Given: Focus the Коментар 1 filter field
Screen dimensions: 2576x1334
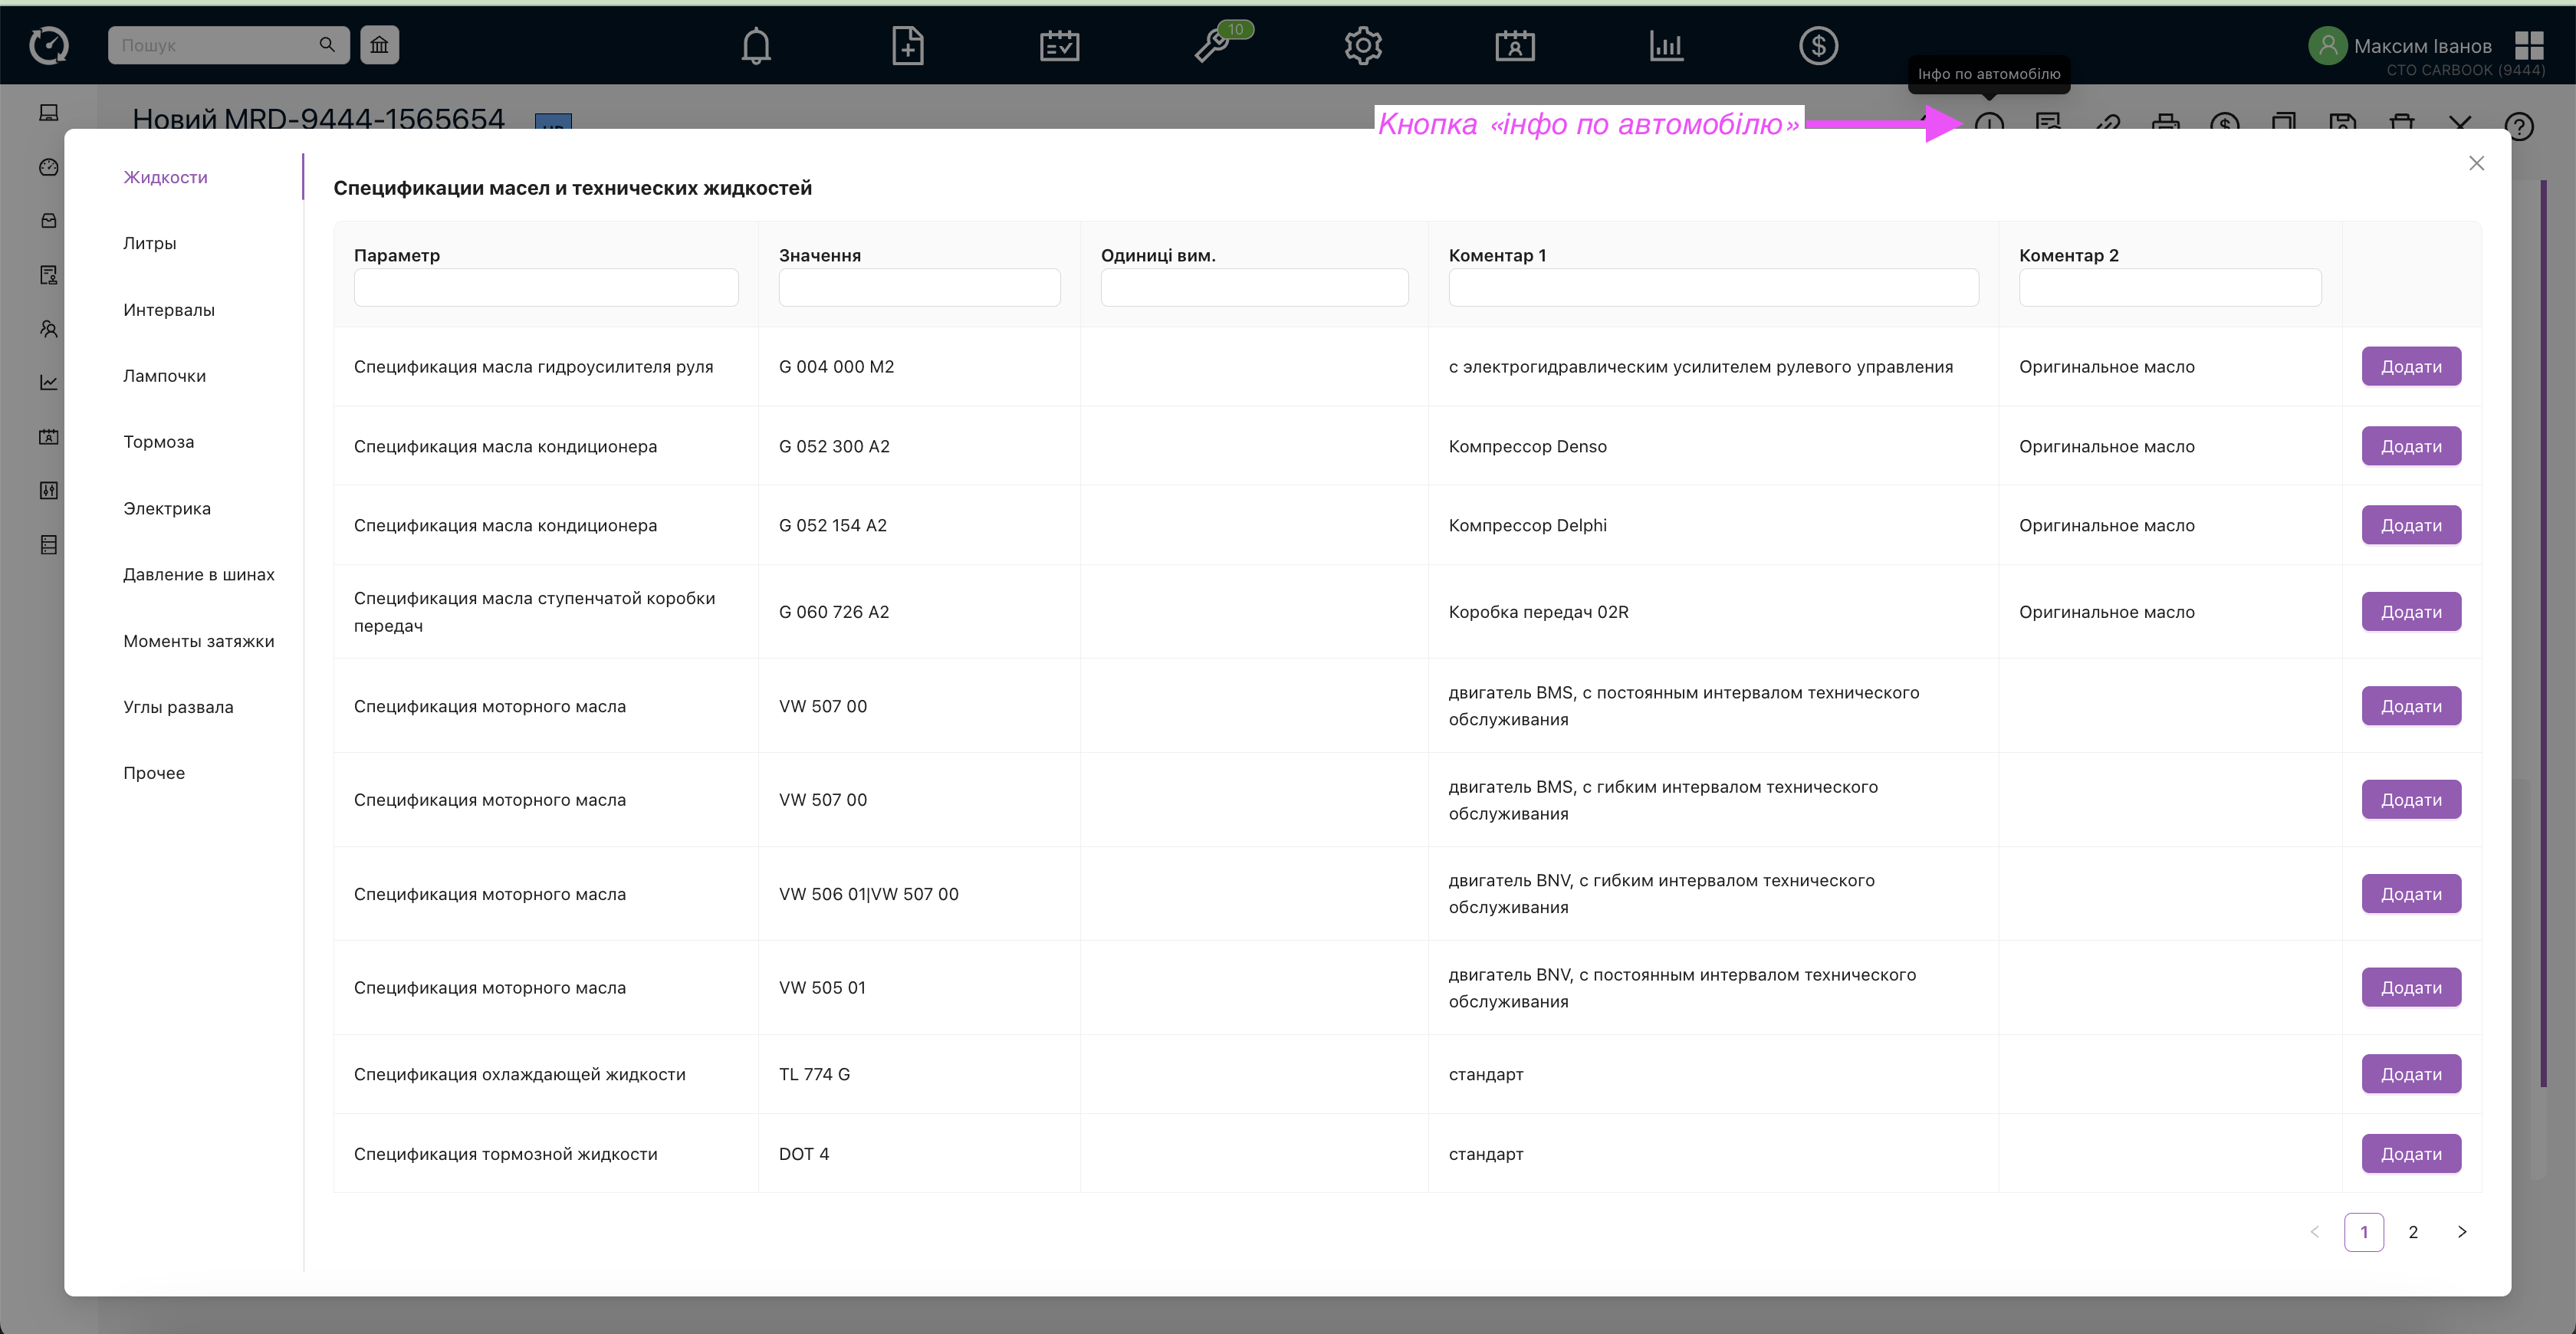Looking at the screenshot, I should [1713, 288].
